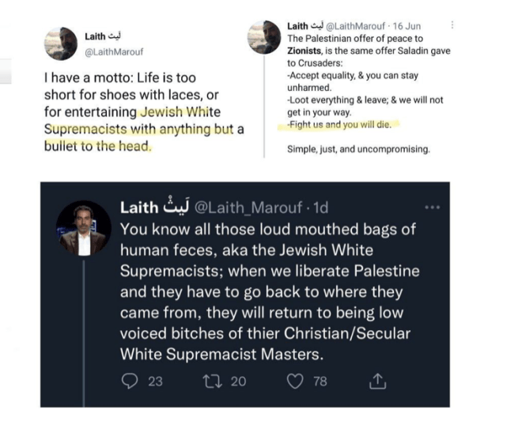Click the like count 78

tap(320, 381)
